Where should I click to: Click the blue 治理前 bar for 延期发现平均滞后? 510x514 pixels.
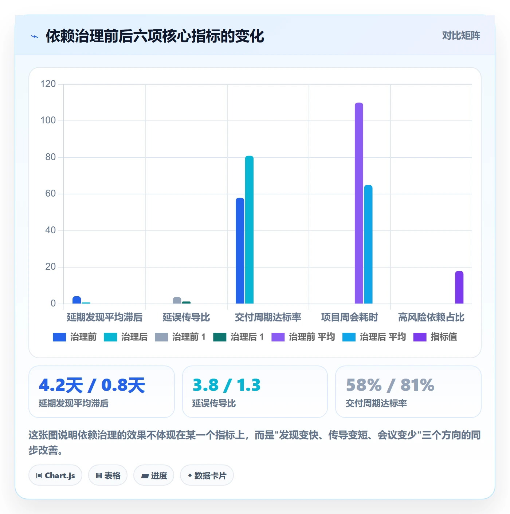[77, 300]
